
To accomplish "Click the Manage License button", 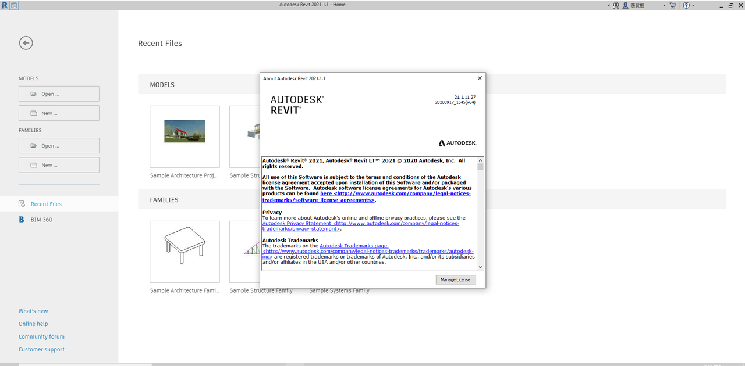I will pyautogui.click(x=456, y=279).
